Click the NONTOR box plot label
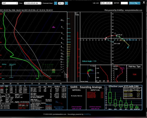The image size is (147, 118). (137, 109)
